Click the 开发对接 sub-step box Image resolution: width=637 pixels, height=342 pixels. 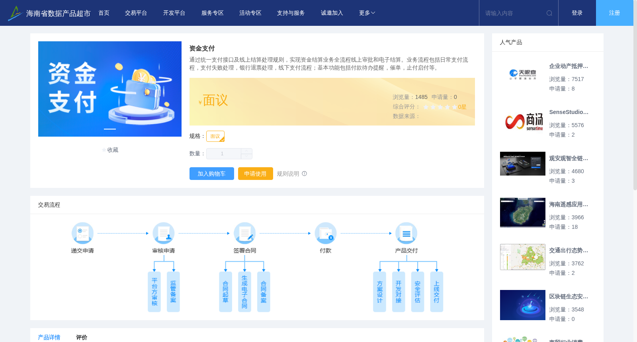click(399, 292)
